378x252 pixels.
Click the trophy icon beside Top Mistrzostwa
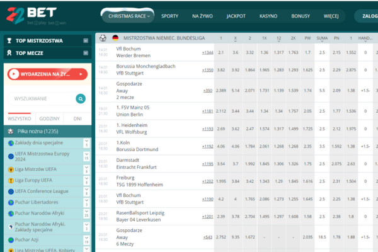pyautogui.click(x=9, y=41)
